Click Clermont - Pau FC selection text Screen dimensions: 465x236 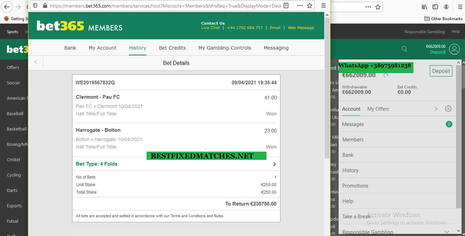(x=98, y=97)
